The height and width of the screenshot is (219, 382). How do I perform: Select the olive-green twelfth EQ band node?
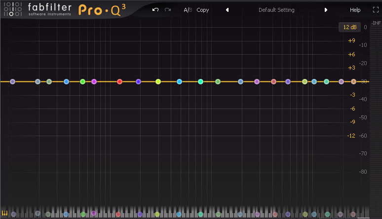[218, 81]
